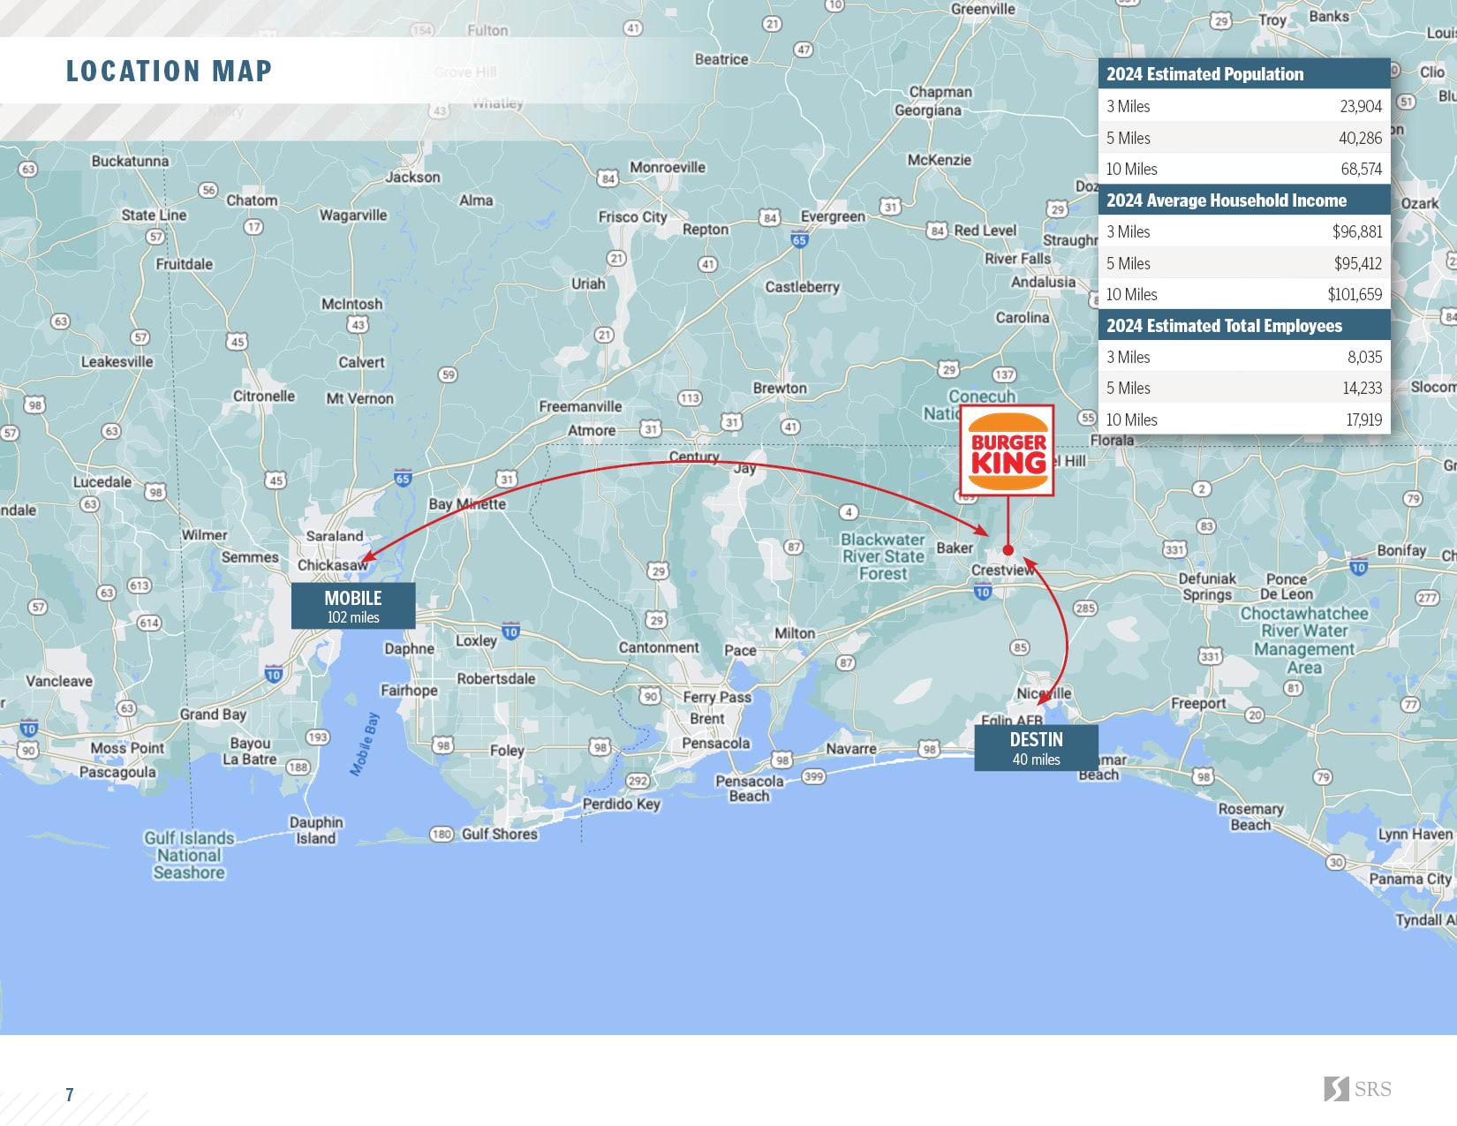The width and height of the screenshot is (1457, 1126).
Task: Click the Choctawhatchee River Water Management Area label
Action: (1303, 640)
